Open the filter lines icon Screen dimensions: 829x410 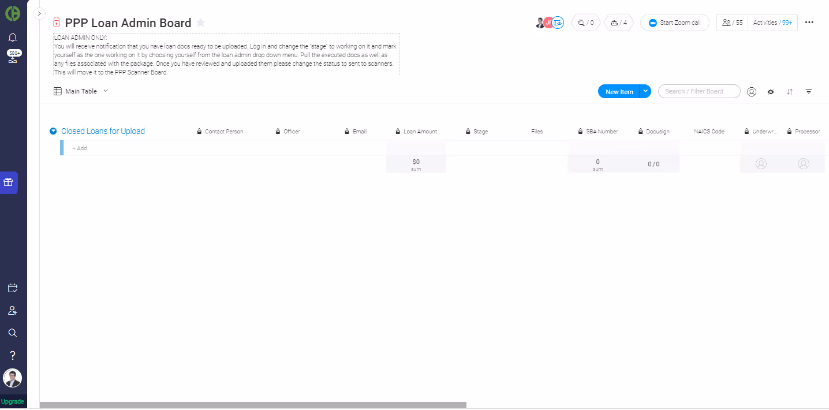coord(809,92)
